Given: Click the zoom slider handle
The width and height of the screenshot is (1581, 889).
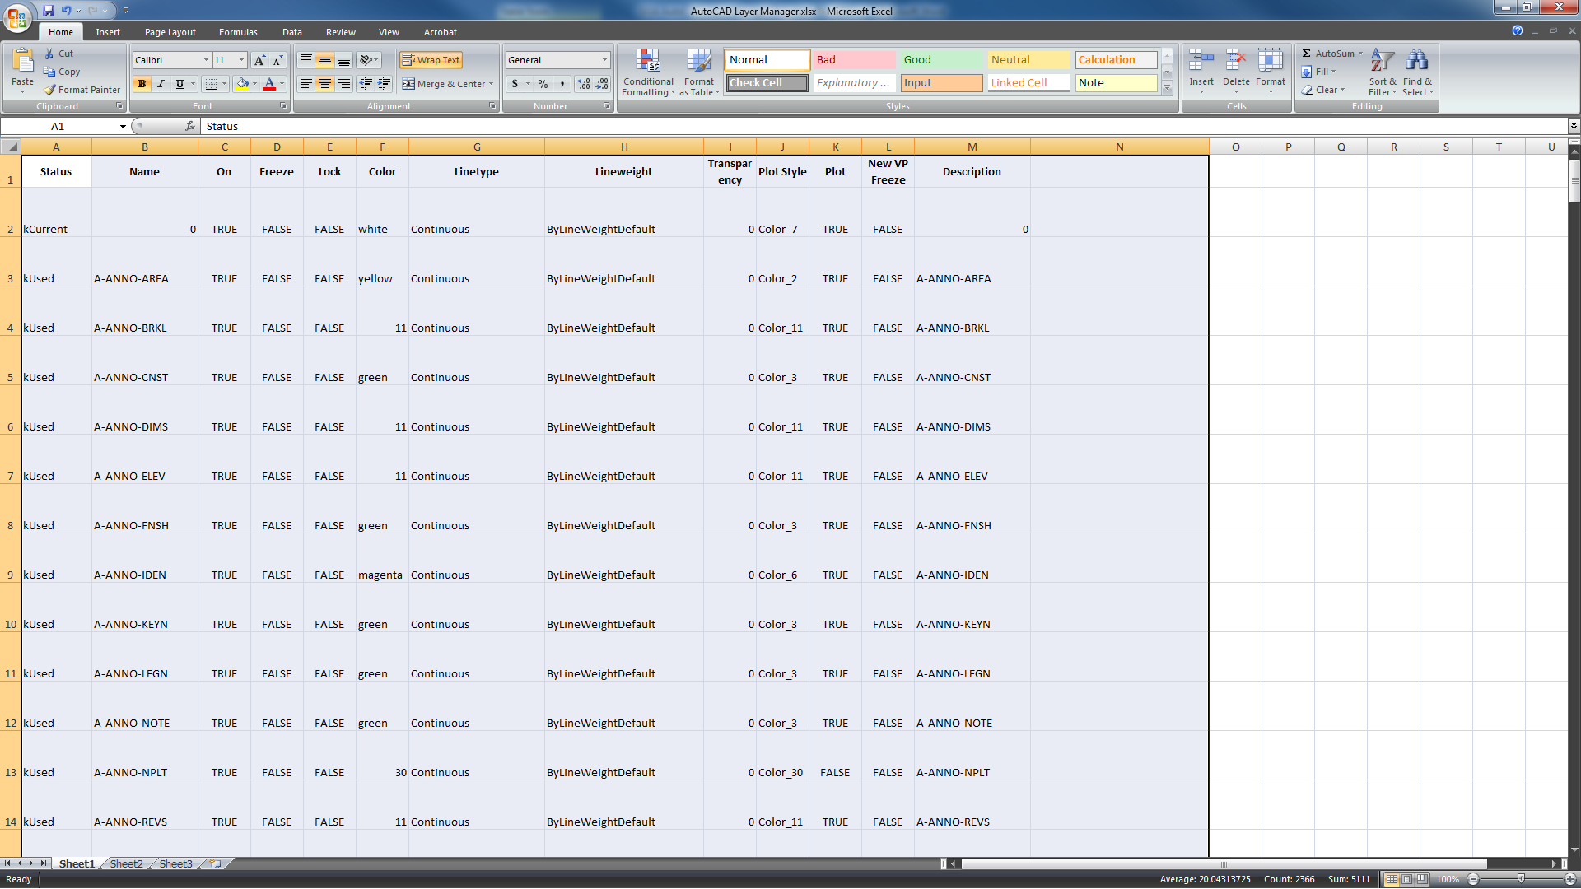Looking at the screenshot, I should coord(1521,879).
